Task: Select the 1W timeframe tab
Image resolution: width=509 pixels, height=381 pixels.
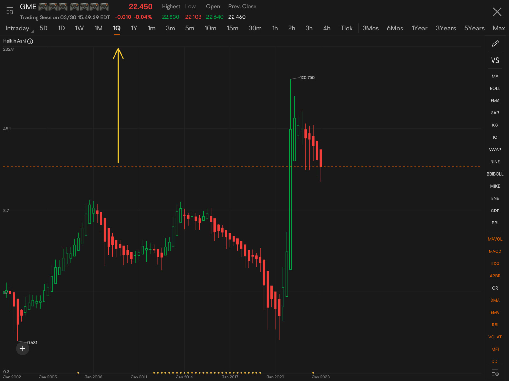Action: (80, 28)
